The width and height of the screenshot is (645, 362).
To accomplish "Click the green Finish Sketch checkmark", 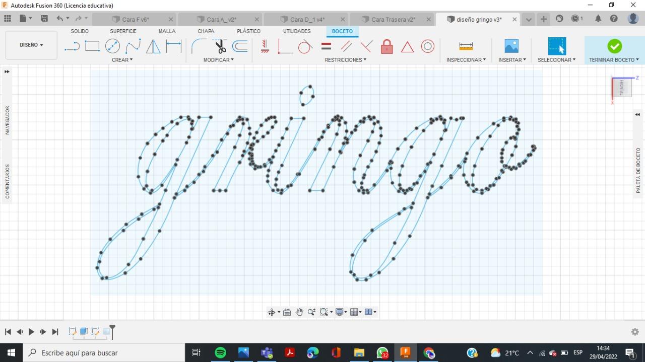I will tap(614, 46).
